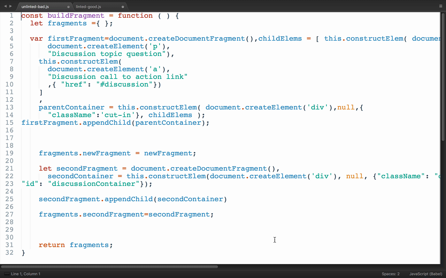Click line number 32 in the gutter
Image resolution: width=446 pixels, height=278 pixels.
click(10, 253)
